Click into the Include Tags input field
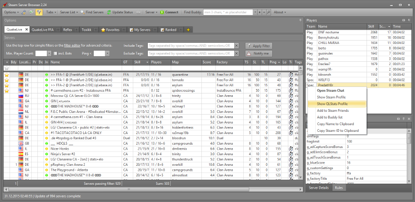Screen dimensions: 415x202 tap(191, 46)
